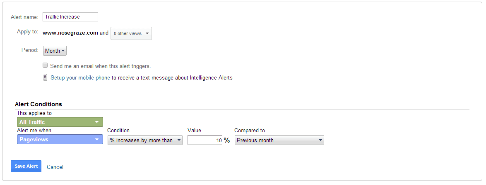The width and height of the screenshot is (486, 185).
Task: Click the 'Alert name:' field label
Action: 24,17
